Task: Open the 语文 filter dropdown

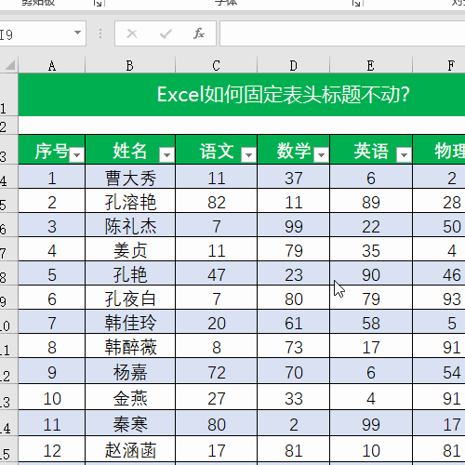Action: (x=248, y=154)
